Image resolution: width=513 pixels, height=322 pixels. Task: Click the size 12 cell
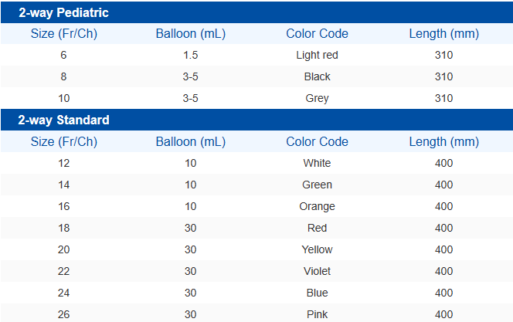click(x=63, y=163)
